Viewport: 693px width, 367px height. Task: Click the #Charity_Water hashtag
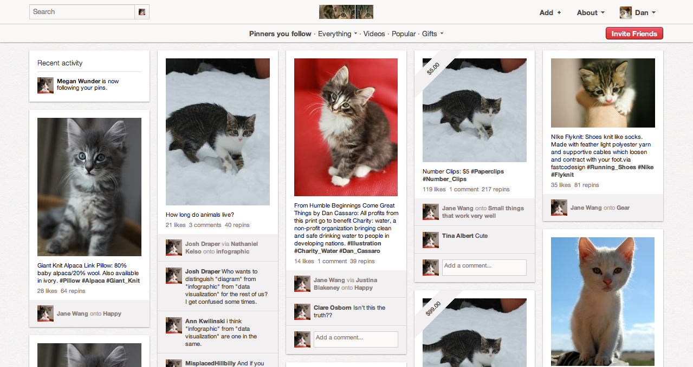coord(317,251)
